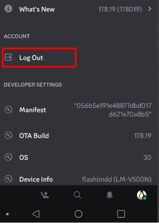
Task: Open Device Info flashlmdd entry
Action: 117,180
